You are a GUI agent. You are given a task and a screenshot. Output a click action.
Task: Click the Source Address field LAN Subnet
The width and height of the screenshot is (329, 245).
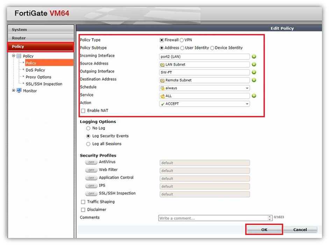205,64
